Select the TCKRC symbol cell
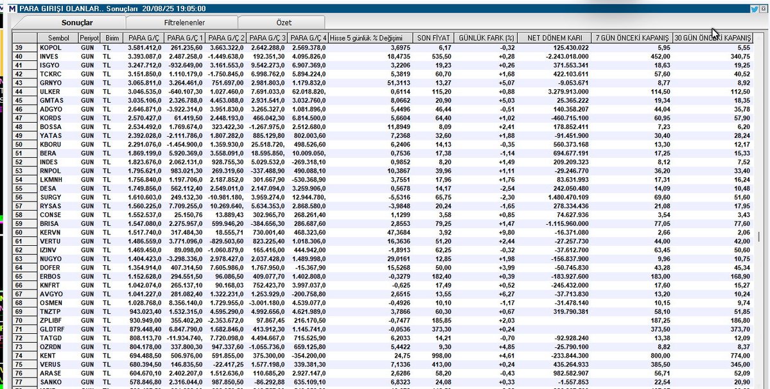This screenshot has height=389, width=770. click(58, 74)
